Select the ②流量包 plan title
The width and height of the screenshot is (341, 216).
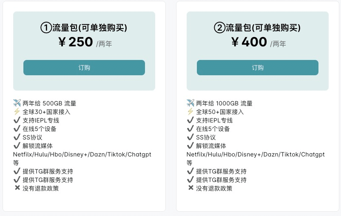coord(257,28)
